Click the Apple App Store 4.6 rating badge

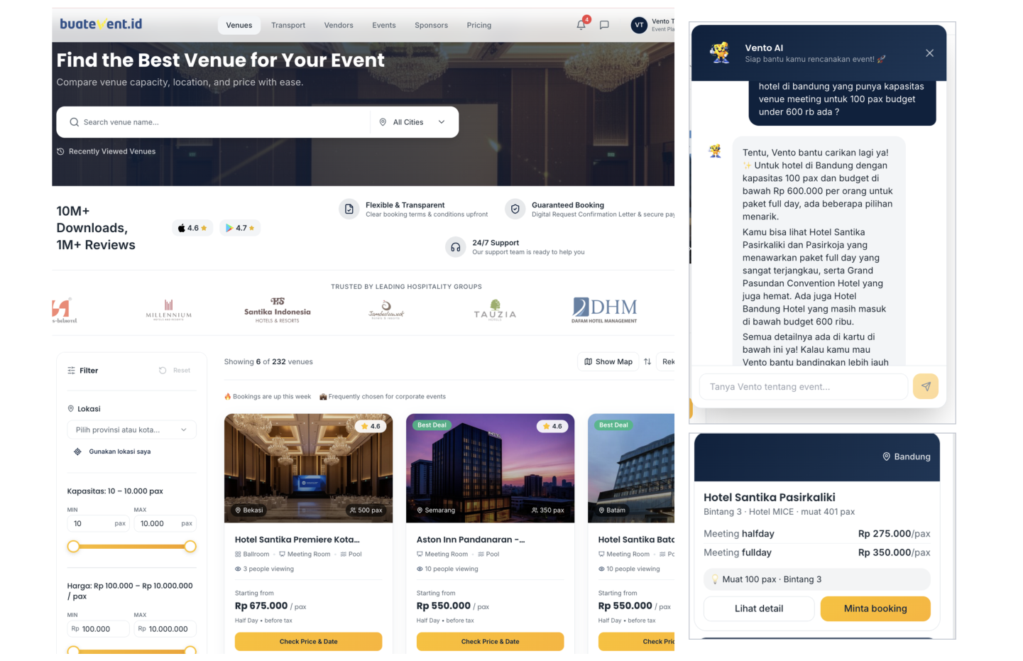(192, 228)
